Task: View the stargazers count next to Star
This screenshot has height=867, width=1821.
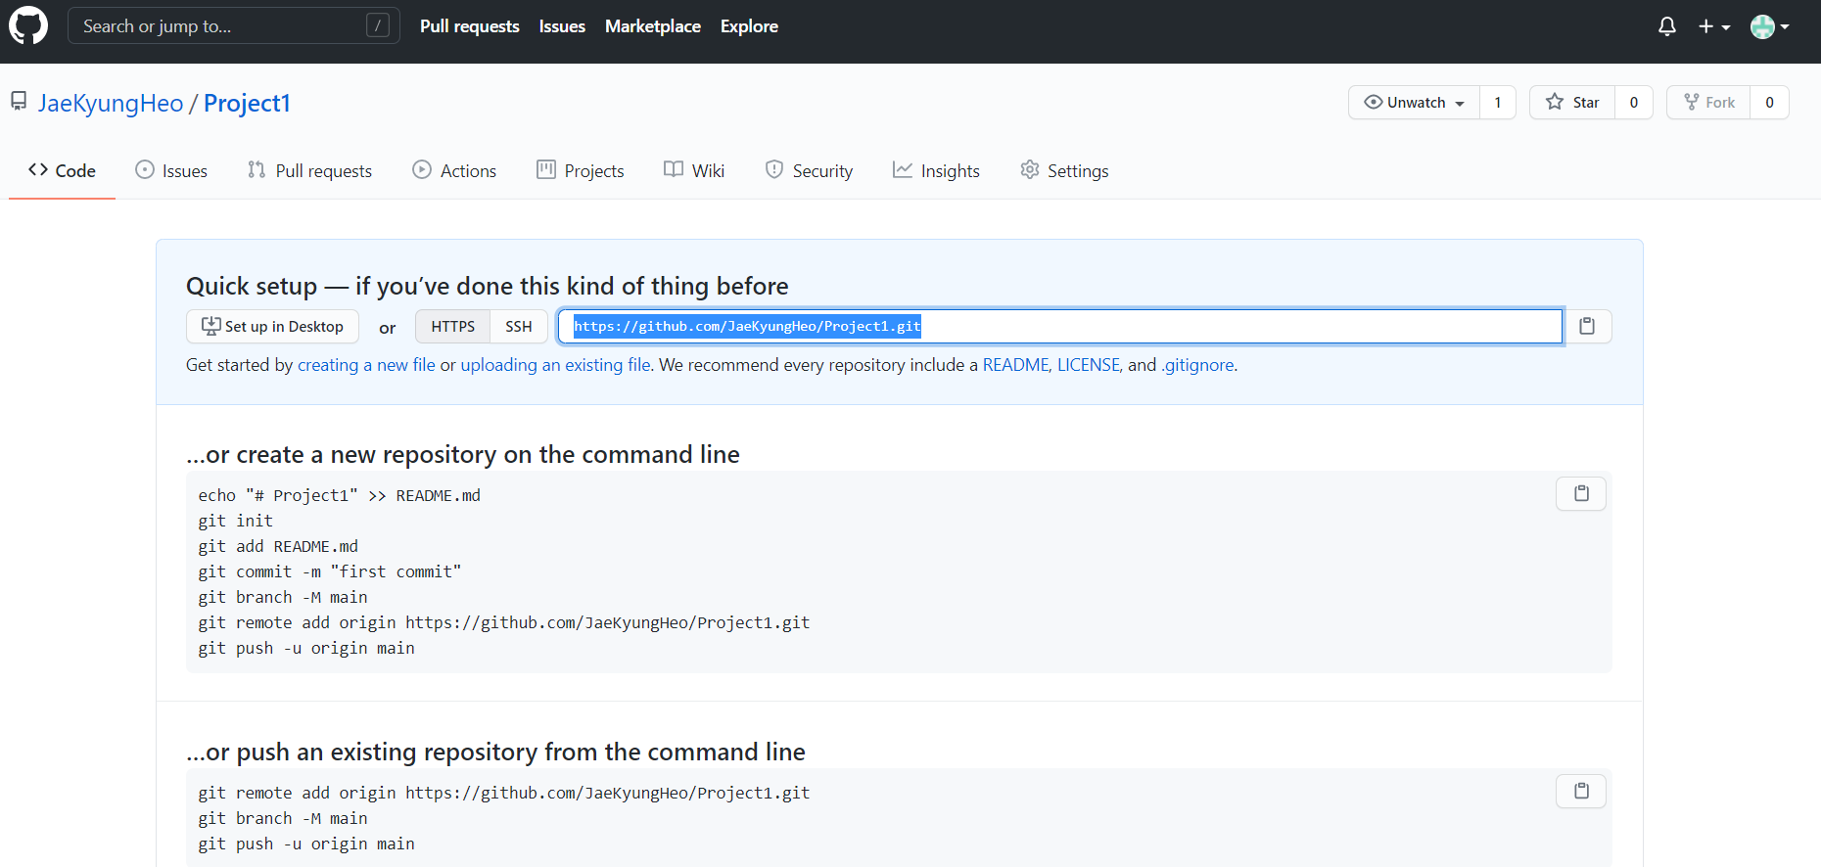Action: [x=1633, y=102]
